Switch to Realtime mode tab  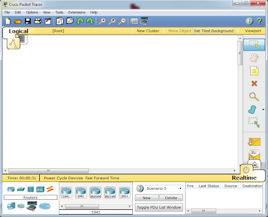point(244,178)
